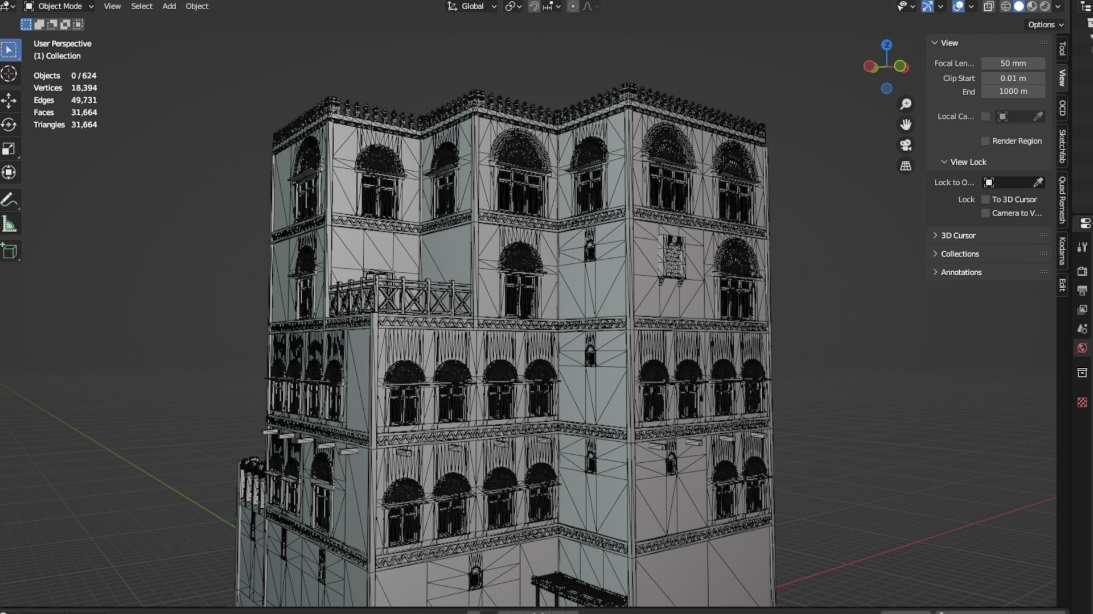
Task: Enable Lock To 3D Cursor checkbox
Action: pos(985,200)
